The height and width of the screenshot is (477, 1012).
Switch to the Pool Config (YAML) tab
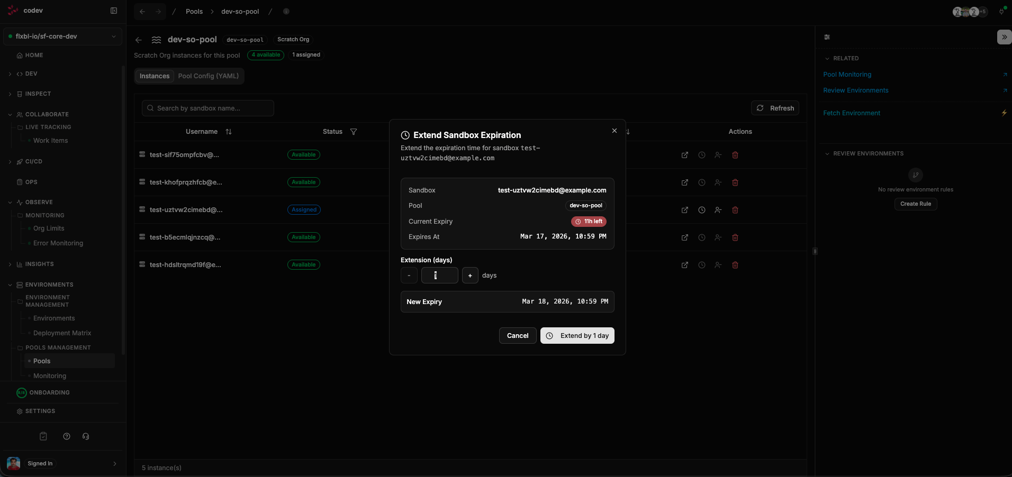208,76
